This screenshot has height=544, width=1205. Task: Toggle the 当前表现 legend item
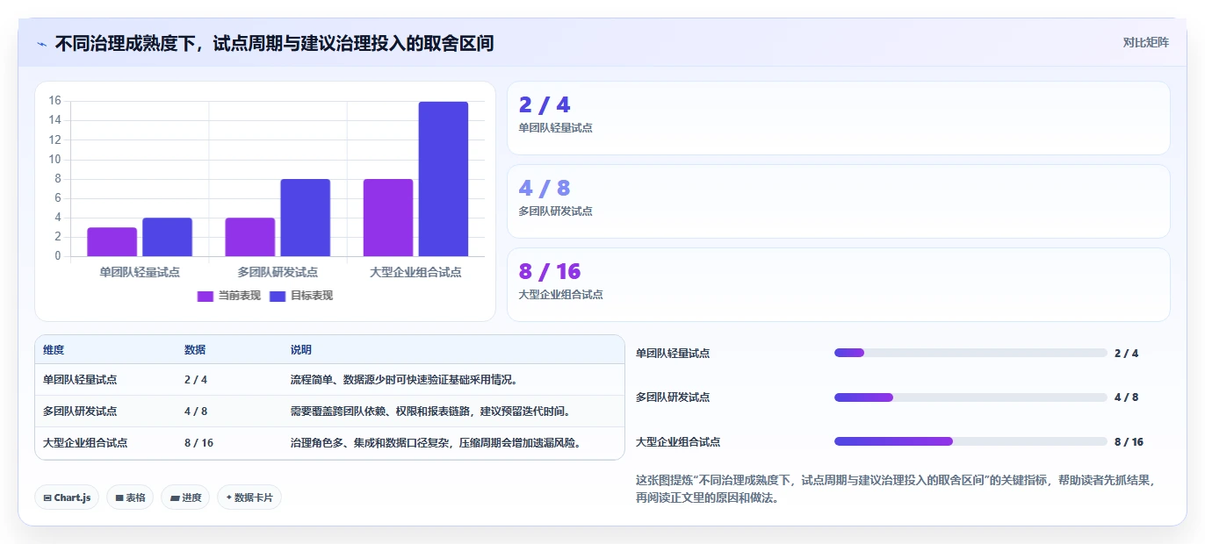coord(228,296)
